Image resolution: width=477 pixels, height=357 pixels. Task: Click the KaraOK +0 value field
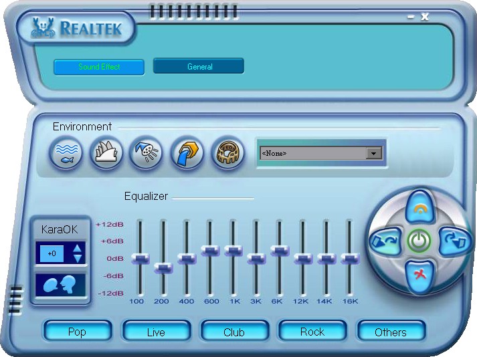[x=52, y=253]
